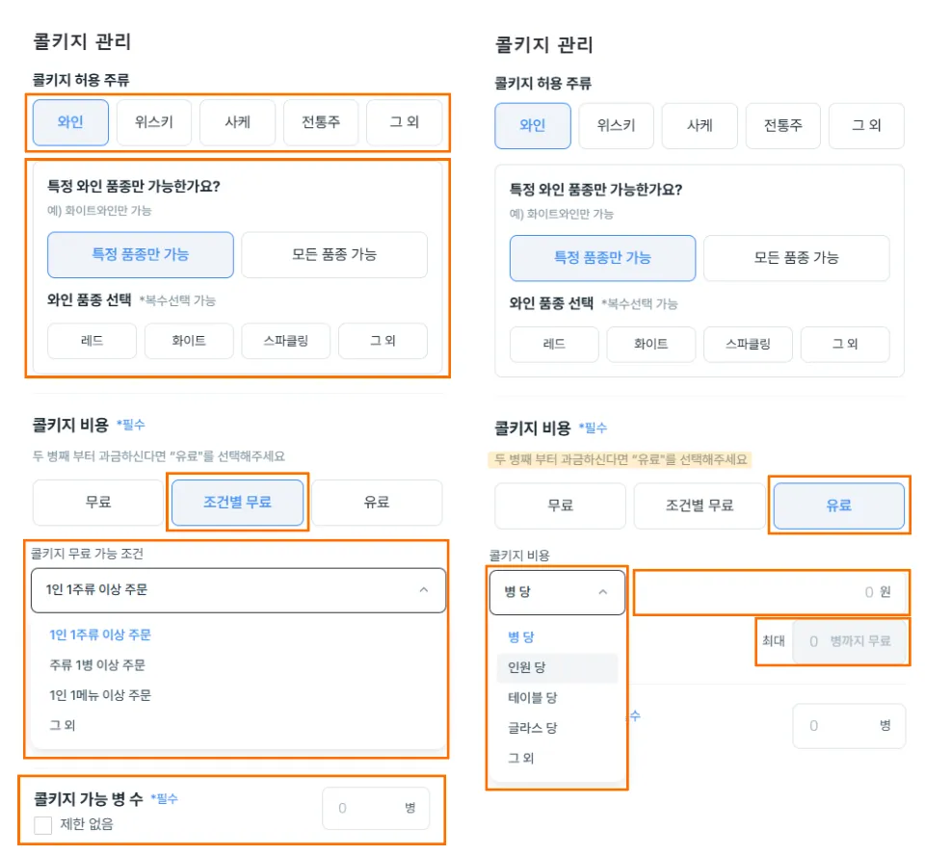This screenshot has height=855, width=925.
Task: Click the highlighted 유료 fee button
Action: point(838,505)
